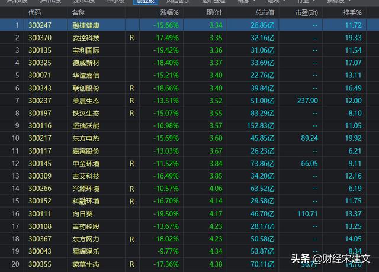Select stock code 300237
The width and height of the screenshot is (379, 272).
40,101
